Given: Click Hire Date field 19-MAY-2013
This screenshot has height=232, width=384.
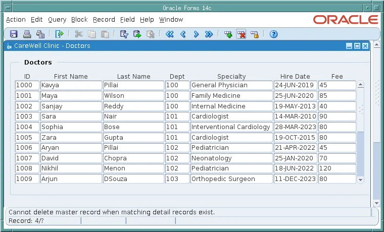Looking at the screenshot, I should coord(296,106).
